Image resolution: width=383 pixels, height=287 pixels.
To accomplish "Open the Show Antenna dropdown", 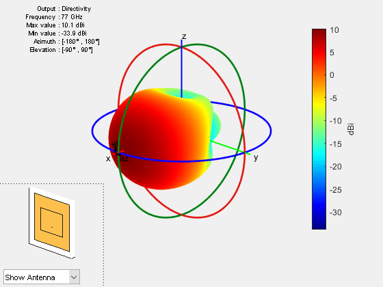I will [x=42, y=277].
